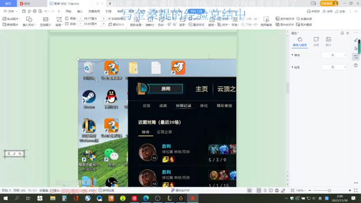Open the notification center on taskbar
Screen dimensions: 361x203
pyautogui.click(x=353, y=198)
